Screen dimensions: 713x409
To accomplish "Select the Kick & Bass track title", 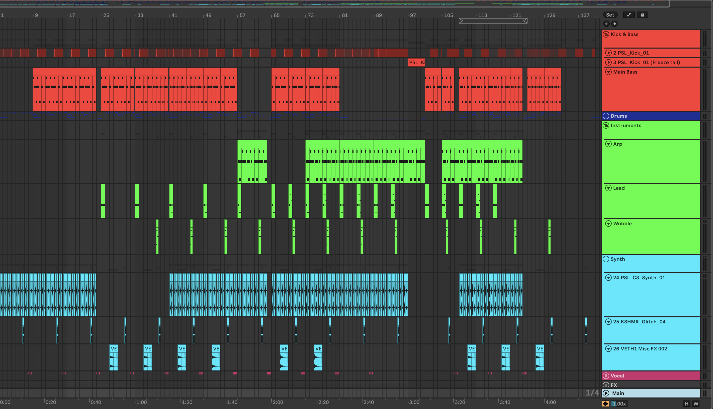I will click(625, 34).
